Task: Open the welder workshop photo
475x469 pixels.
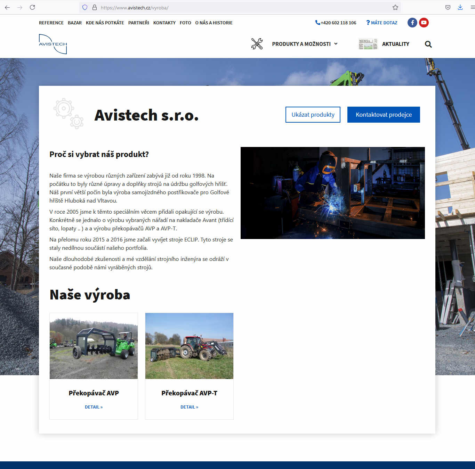Action: (x=333, y=193)
